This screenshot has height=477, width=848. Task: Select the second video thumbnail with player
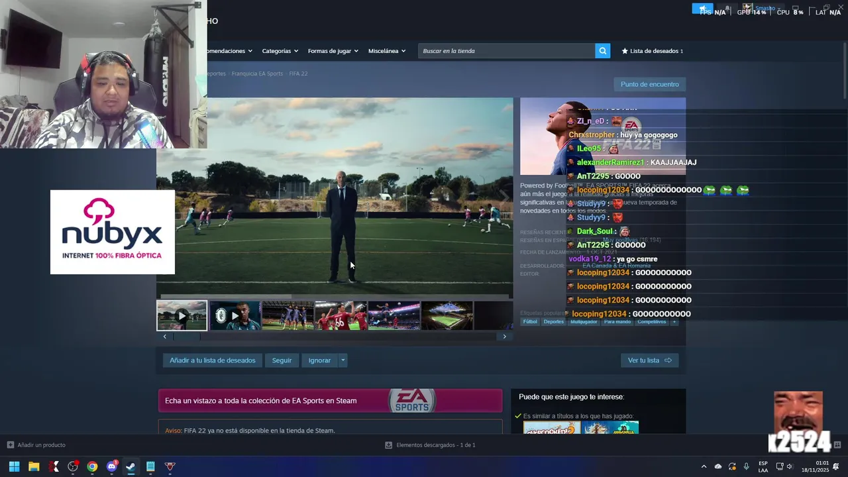[235, 315]
